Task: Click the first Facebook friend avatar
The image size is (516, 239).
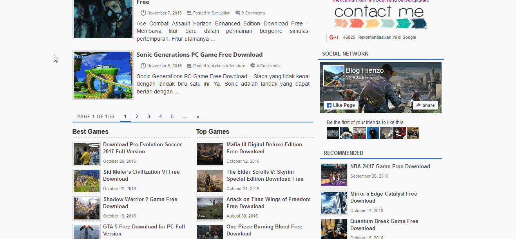Action: [333, 133]
